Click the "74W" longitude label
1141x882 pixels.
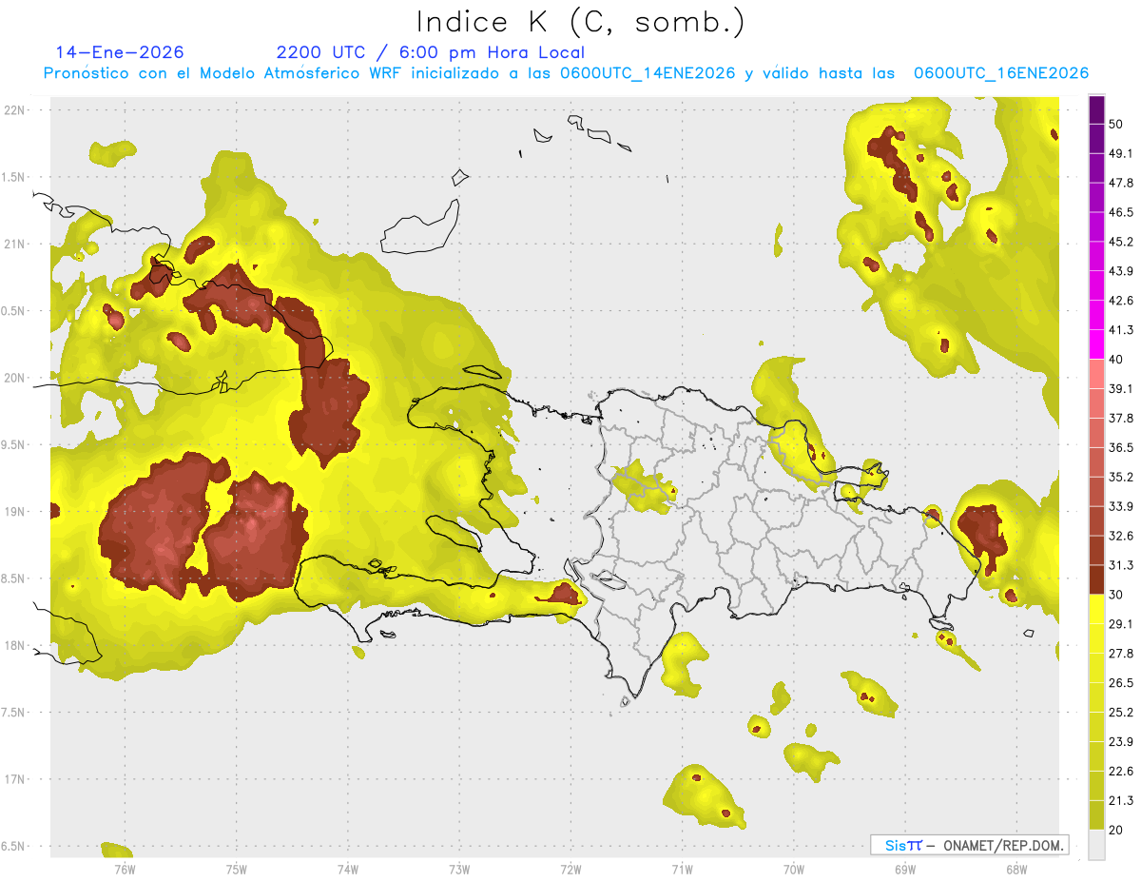coord(348,869)
